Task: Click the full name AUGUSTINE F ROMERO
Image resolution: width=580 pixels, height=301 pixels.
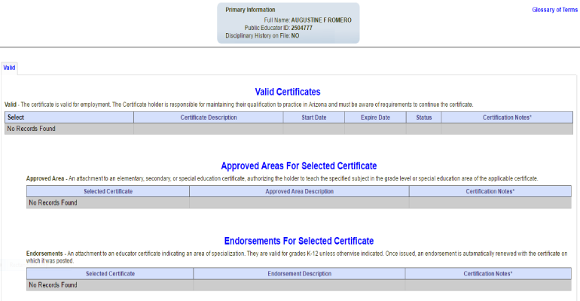Action: 321,19
